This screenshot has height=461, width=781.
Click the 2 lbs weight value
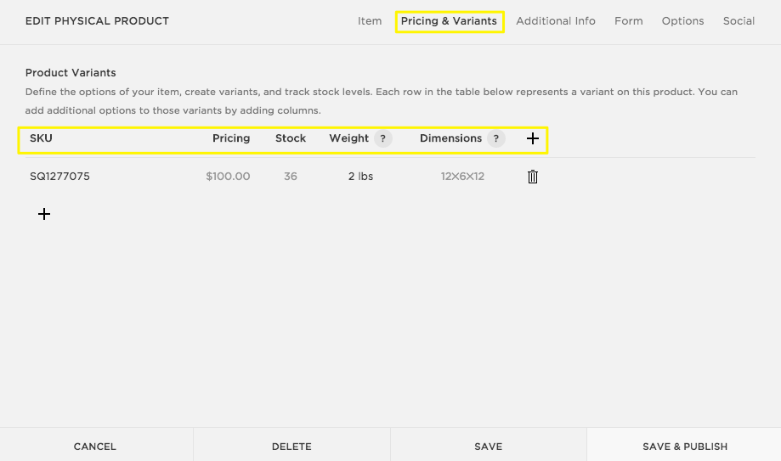pyautogui.click(x=360, y=177)
